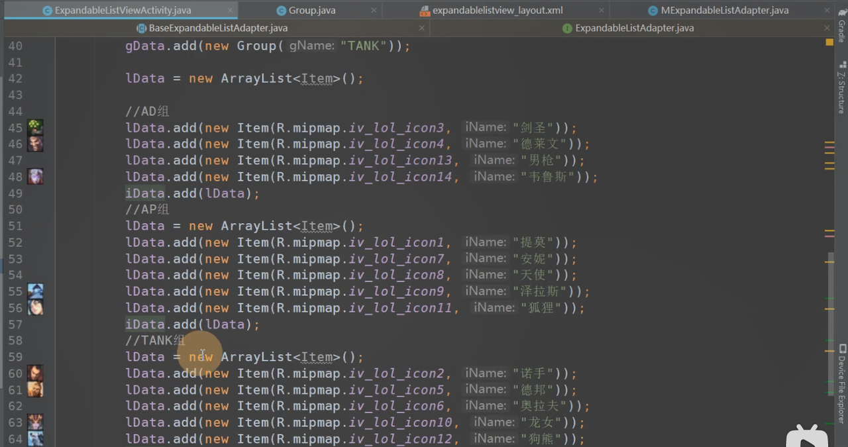
Task: Close the BaseExpandableListAdapter.java tab
Action: (x=421, y=28)
